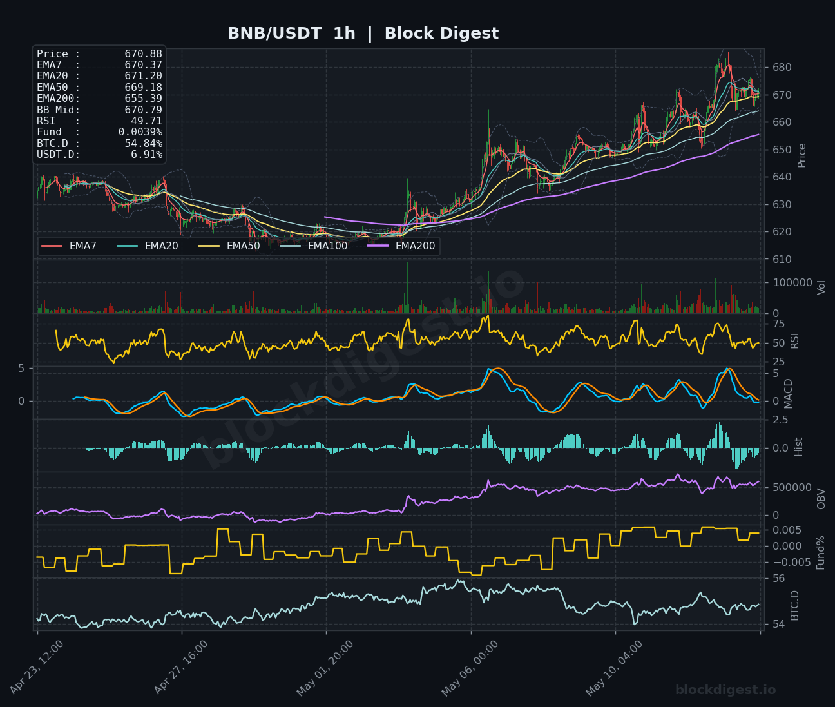Click the Apr 27, 16:00 time label
Viewport: 835px width, 707px height.
click(x=181, y=668)
